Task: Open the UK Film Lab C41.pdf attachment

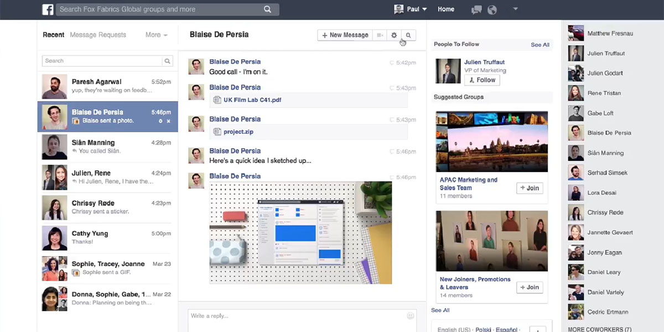Action: pos(252,100)
